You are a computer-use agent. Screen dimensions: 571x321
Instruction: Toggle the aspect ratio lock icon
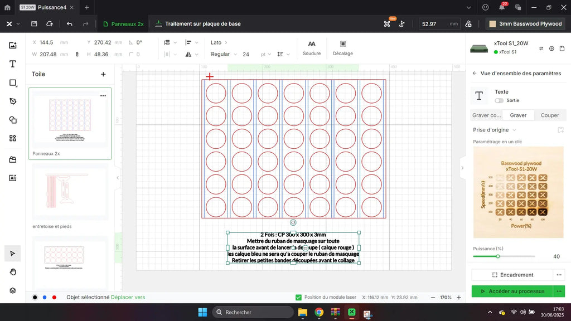coord(77,54)
